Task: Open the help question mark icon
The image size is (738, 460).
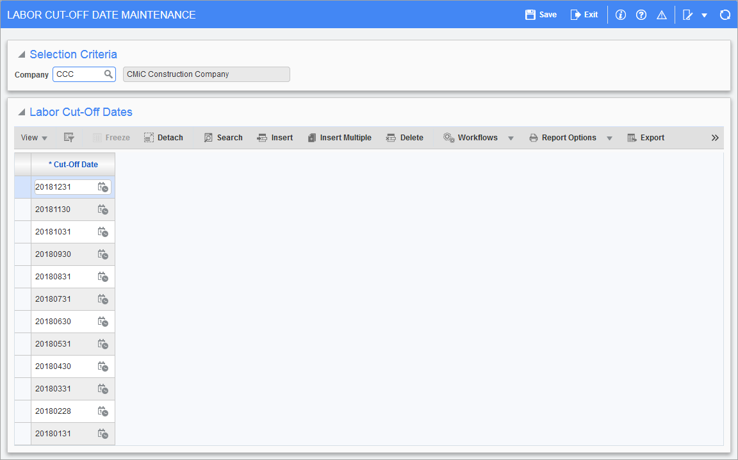Action: (641, 15)
